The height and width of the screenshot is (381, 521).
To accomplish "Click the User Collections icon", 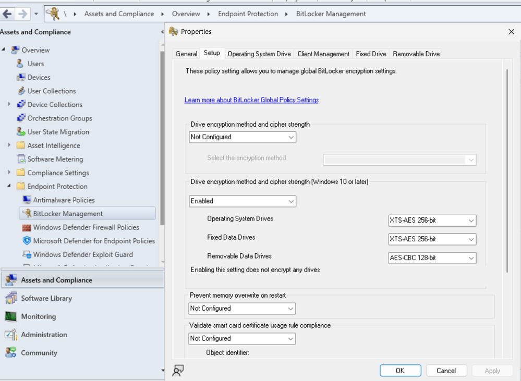I will 21,91.
